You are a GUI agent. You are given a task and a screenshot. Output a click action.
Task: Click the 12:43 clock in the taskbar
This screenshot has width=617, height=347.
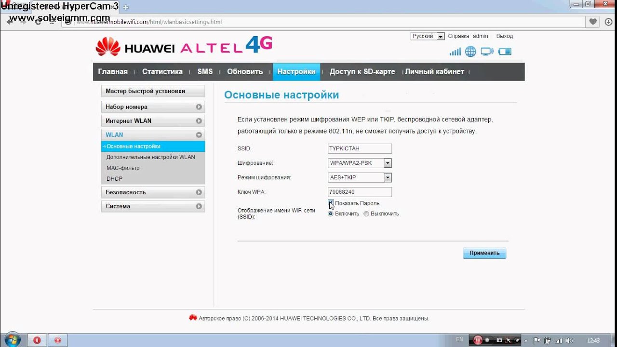coord(593,341)
